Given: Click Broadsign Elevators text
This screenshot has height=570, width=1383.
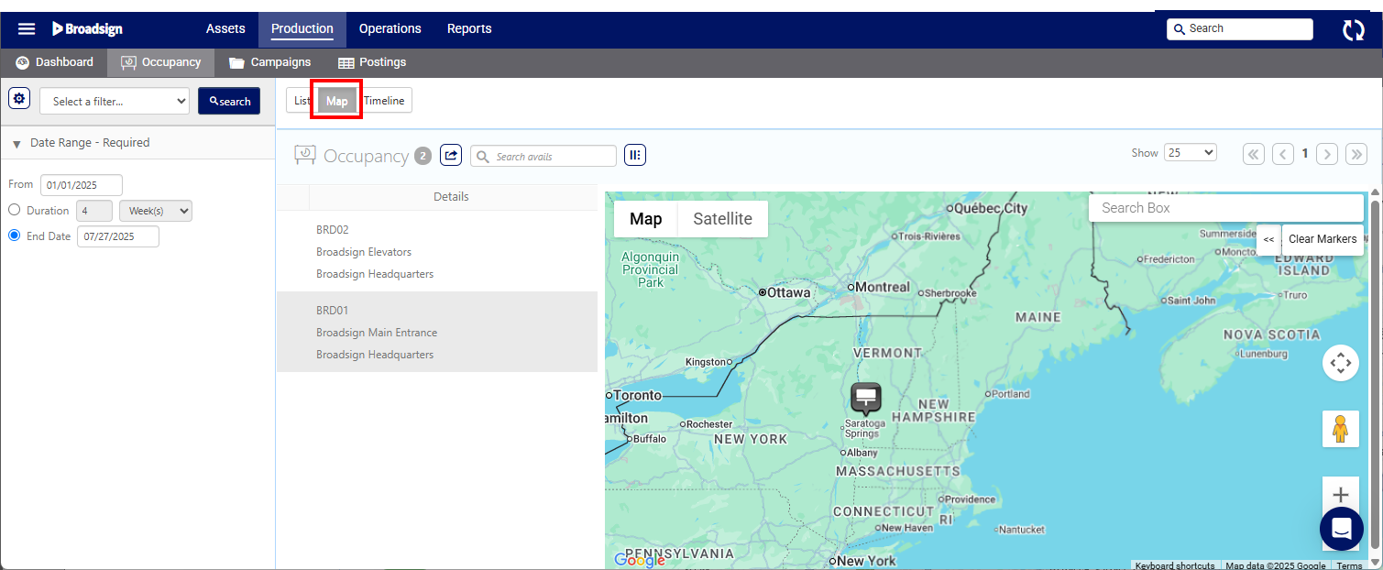Looking at the screenshot, I should tap(364, 252).
